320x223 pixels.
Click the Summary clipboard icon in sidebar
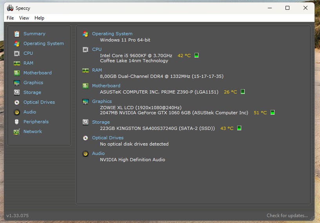pyautogui.click(x=17, y=34)
